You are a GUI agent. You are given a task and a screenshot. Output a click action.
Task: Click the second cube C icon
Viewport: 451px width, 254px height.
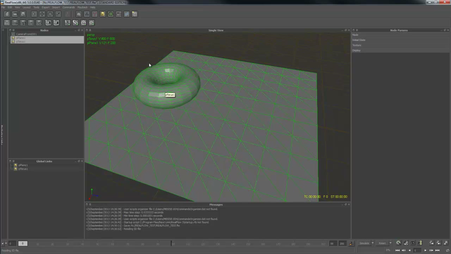point(56,23)
